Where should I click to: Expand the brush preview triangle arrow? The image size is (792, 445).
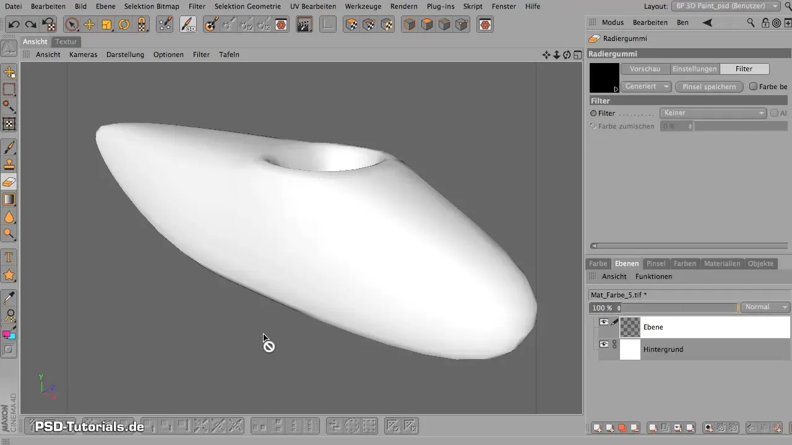tap(616, 89)
